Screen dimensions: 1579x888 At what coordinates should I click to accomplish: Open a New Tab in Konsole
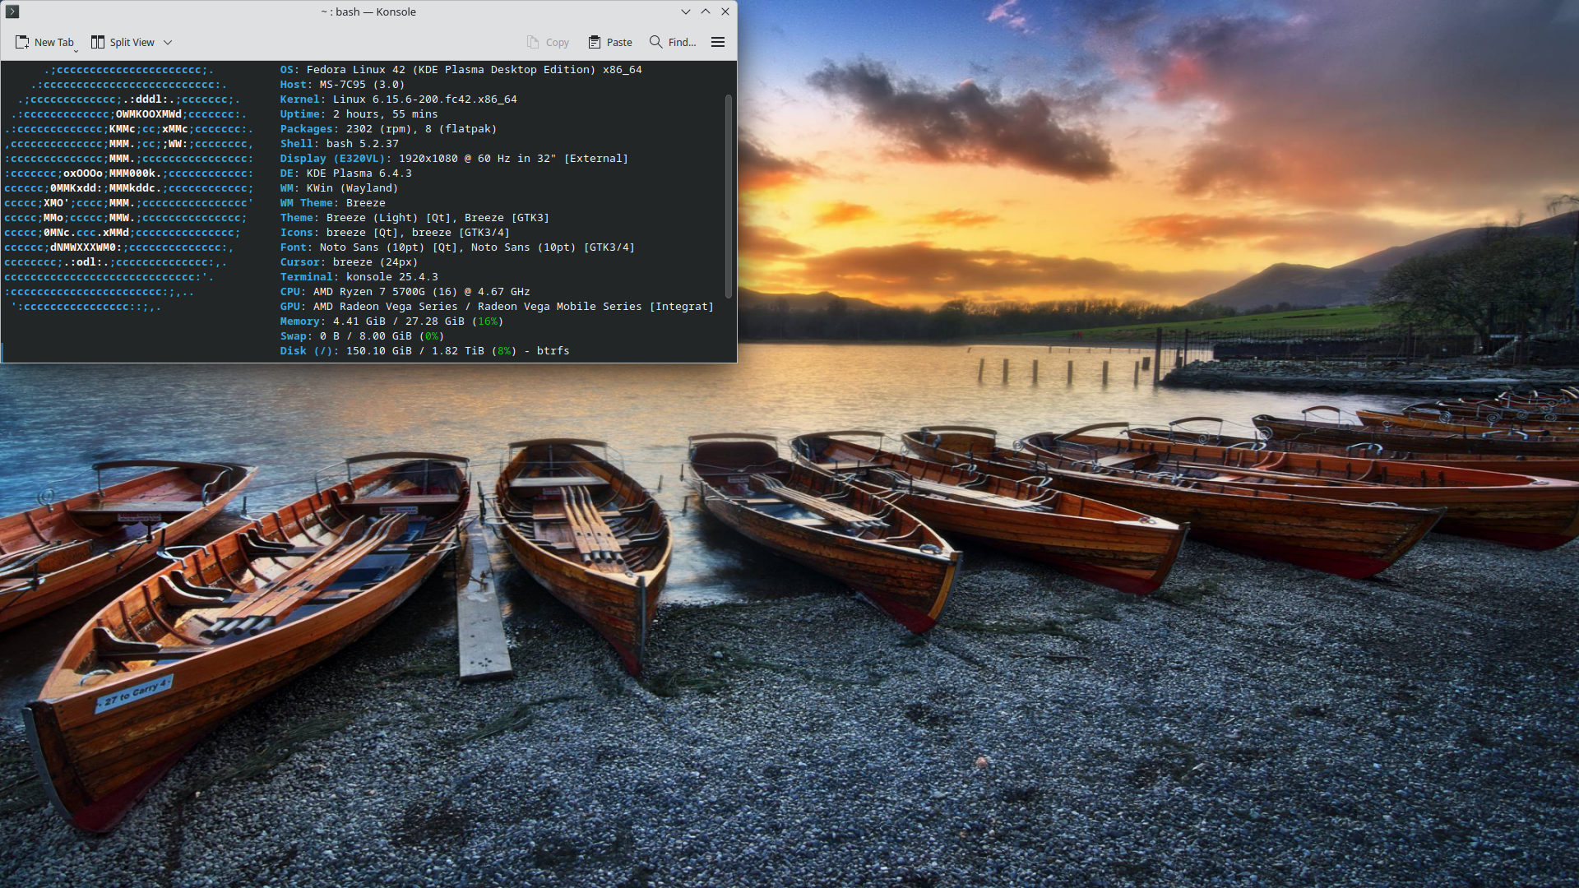pyautogui.click(x=44, y=42)
